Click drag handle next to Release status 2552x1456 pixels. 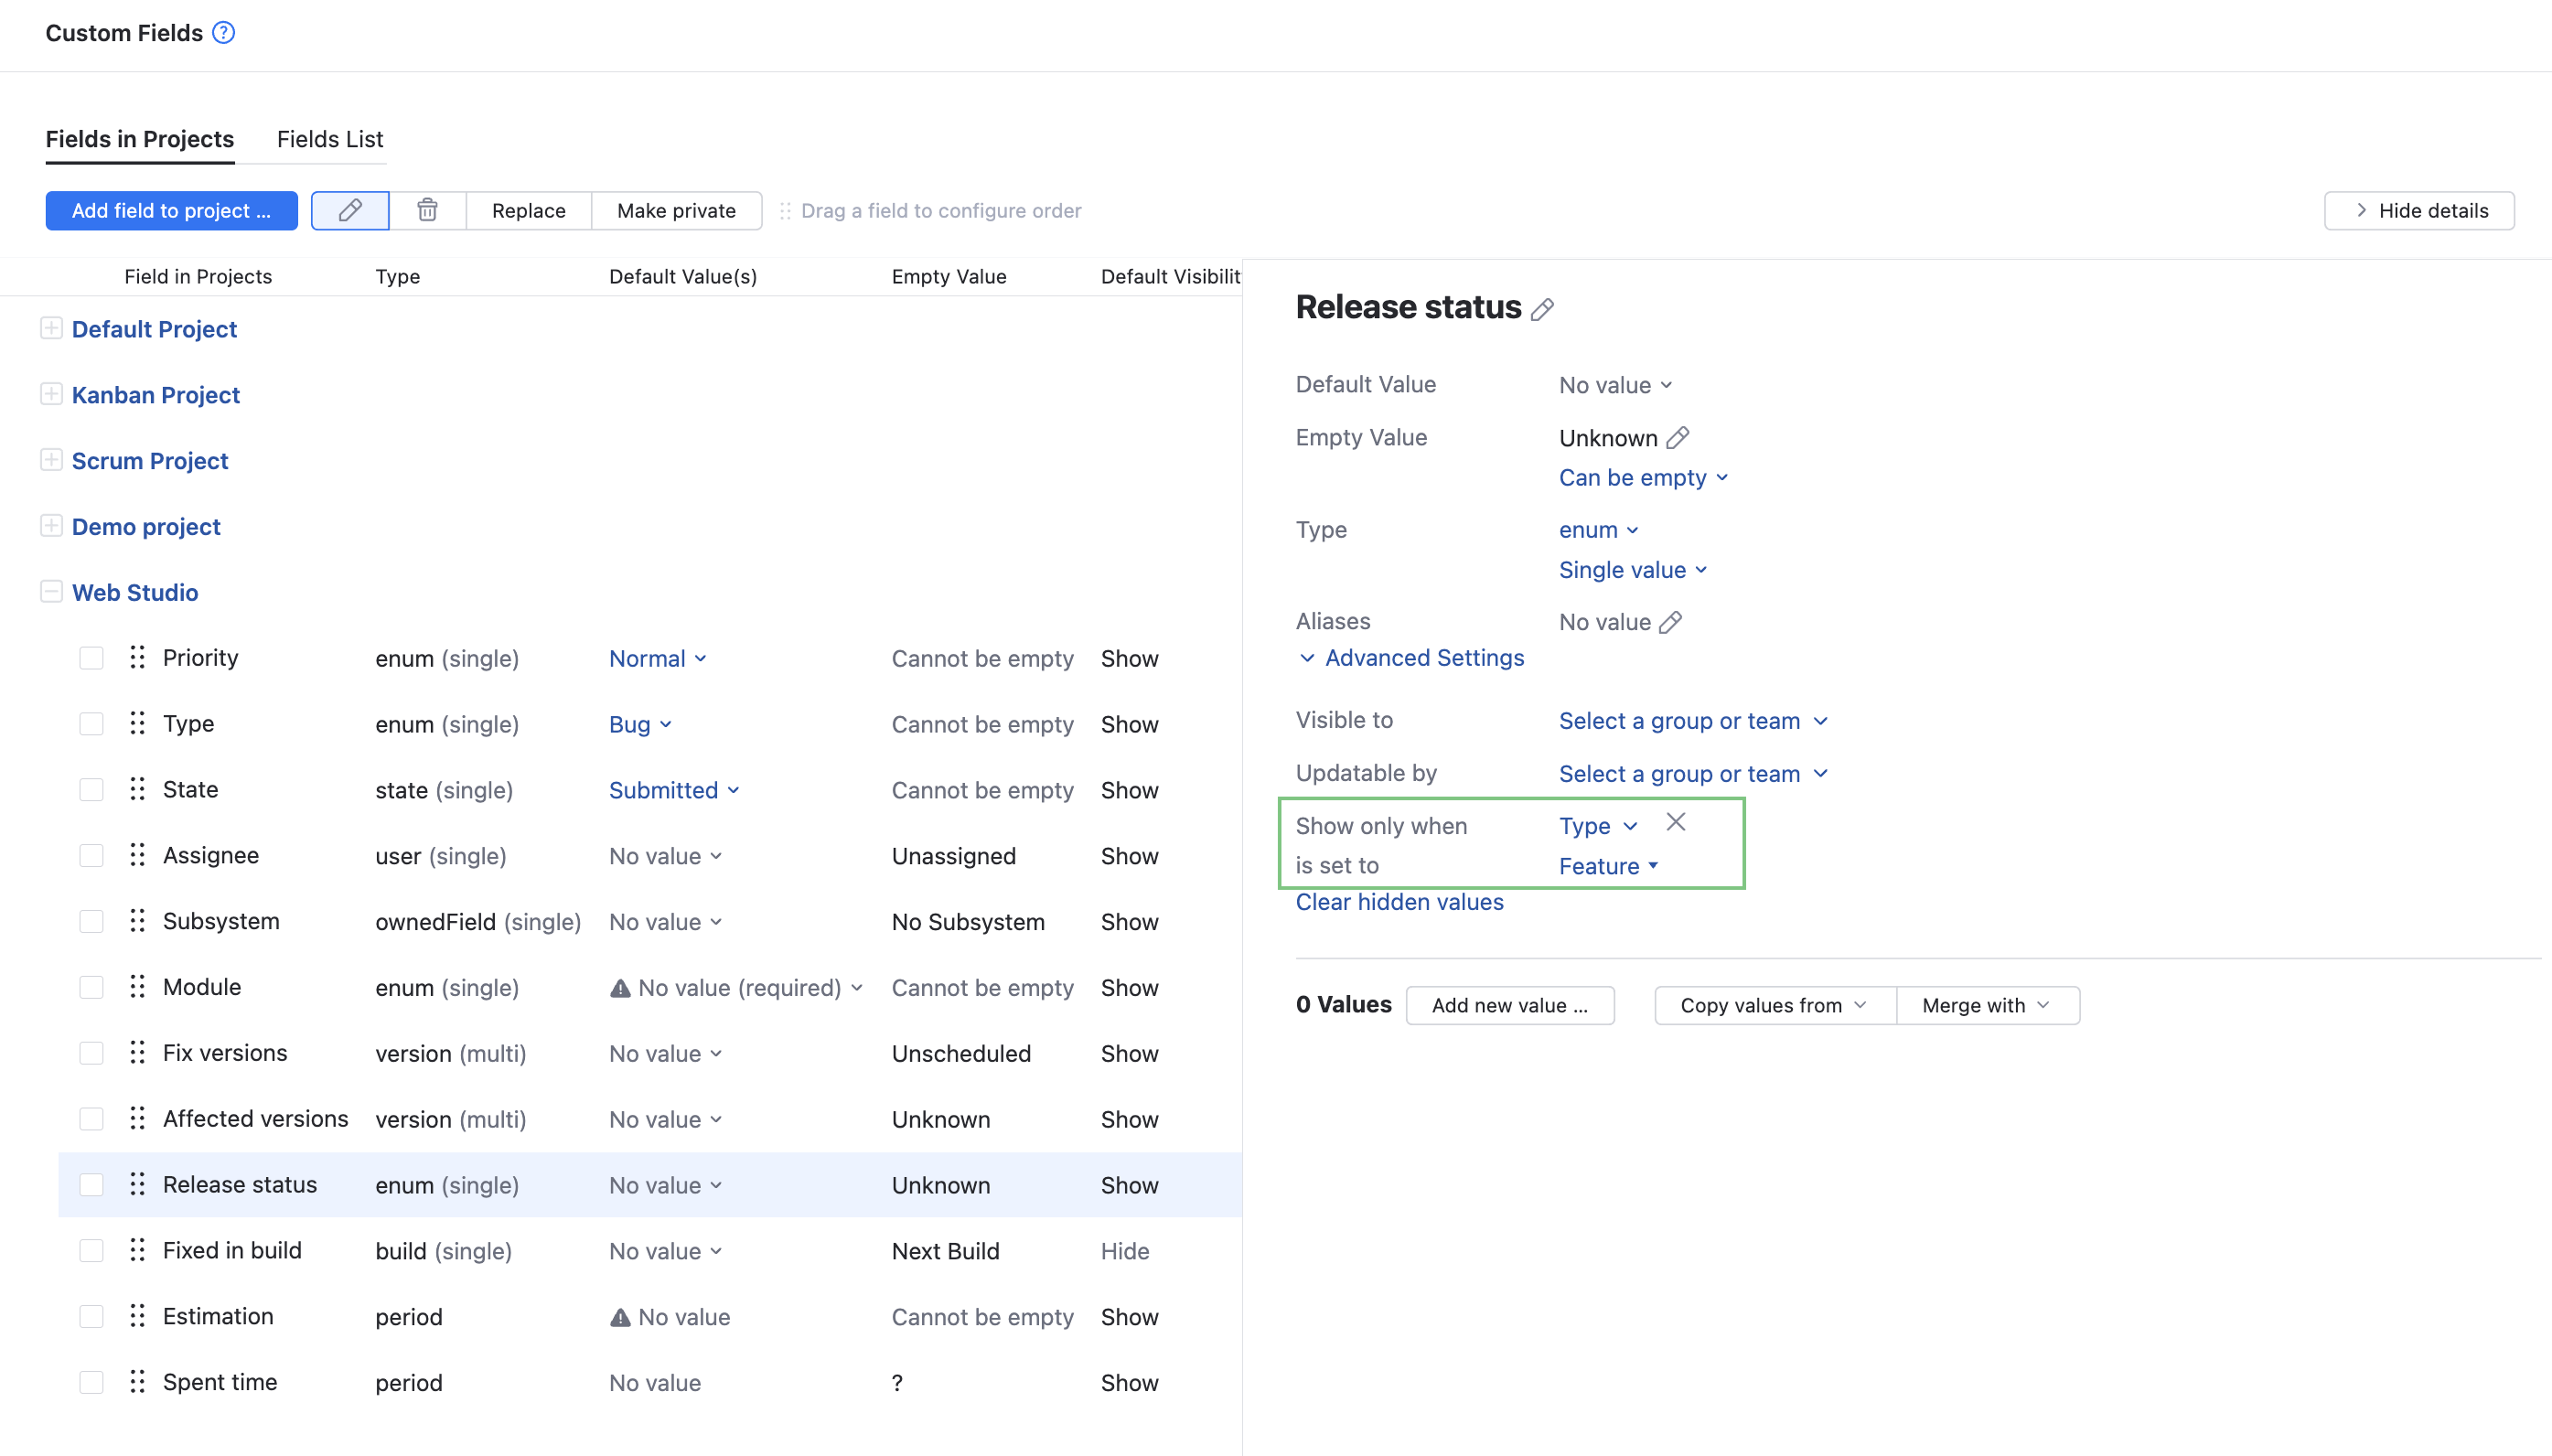pos(138,1185)
